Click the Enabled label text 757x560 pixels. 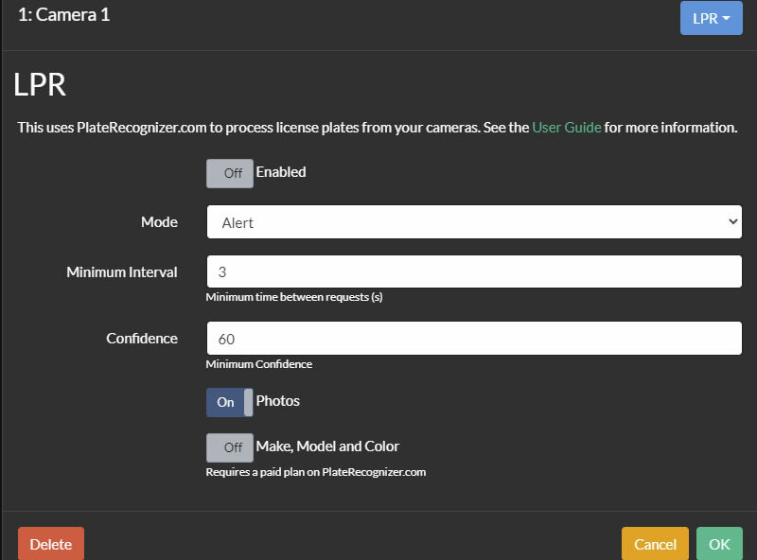tap(281, 172)
